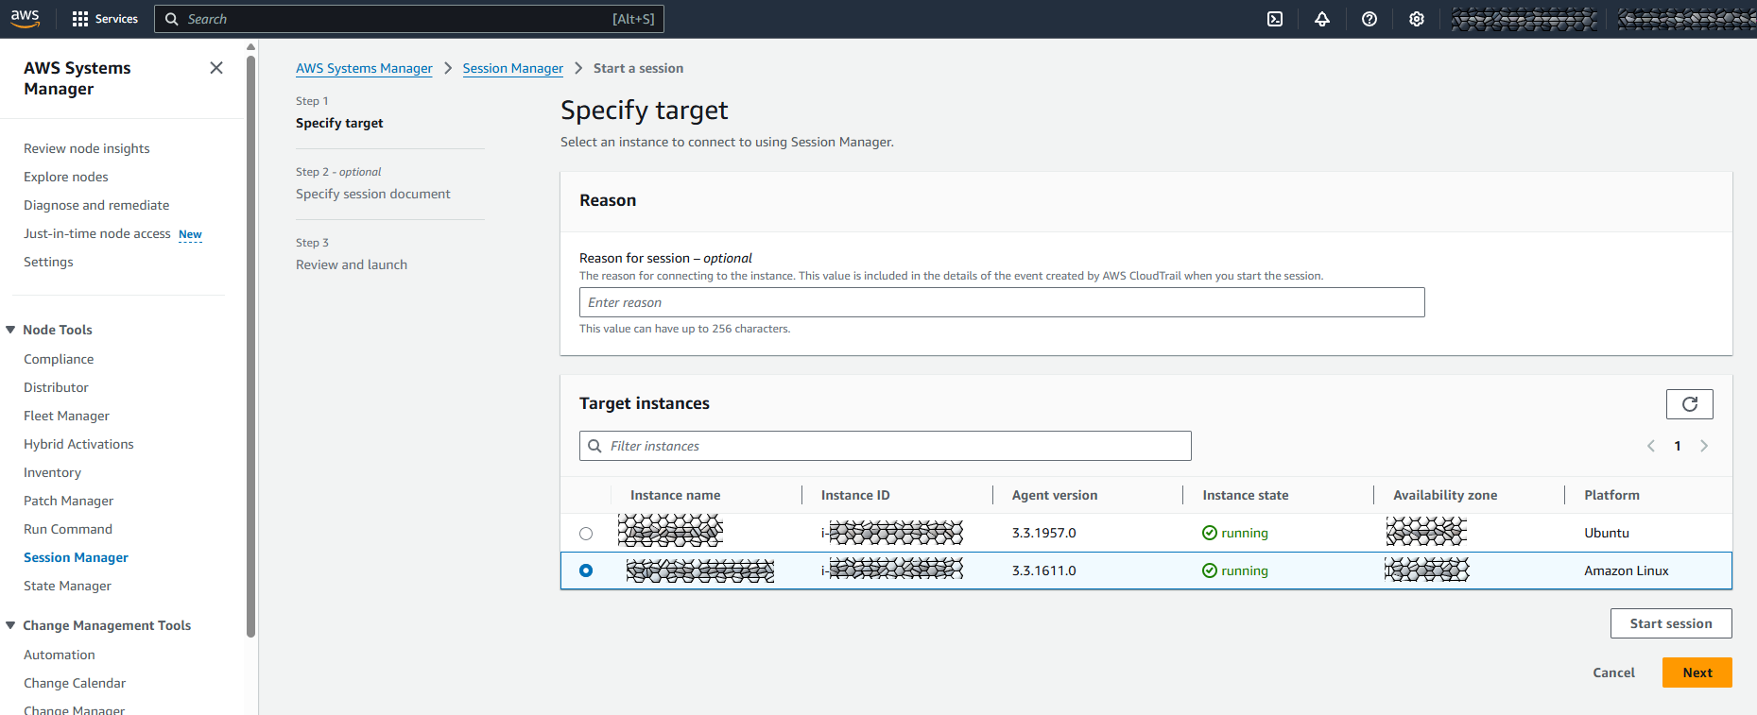Image resolution: width=1757 pixels, height=715 pixels.
Task: Open Diagnose and remediate
Action: tap(96, 205)
